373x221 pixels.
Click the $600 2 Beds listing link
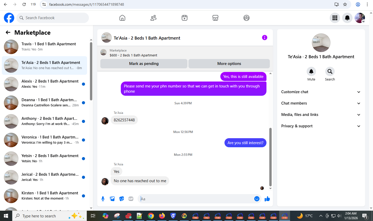coord(133,55)
